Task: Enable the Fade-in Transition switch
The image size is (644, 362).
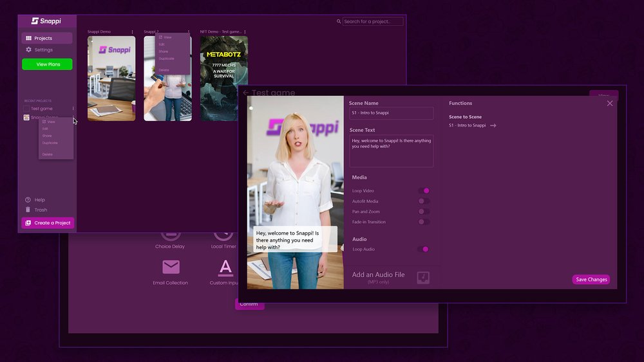Action: [x=424, y=222]
